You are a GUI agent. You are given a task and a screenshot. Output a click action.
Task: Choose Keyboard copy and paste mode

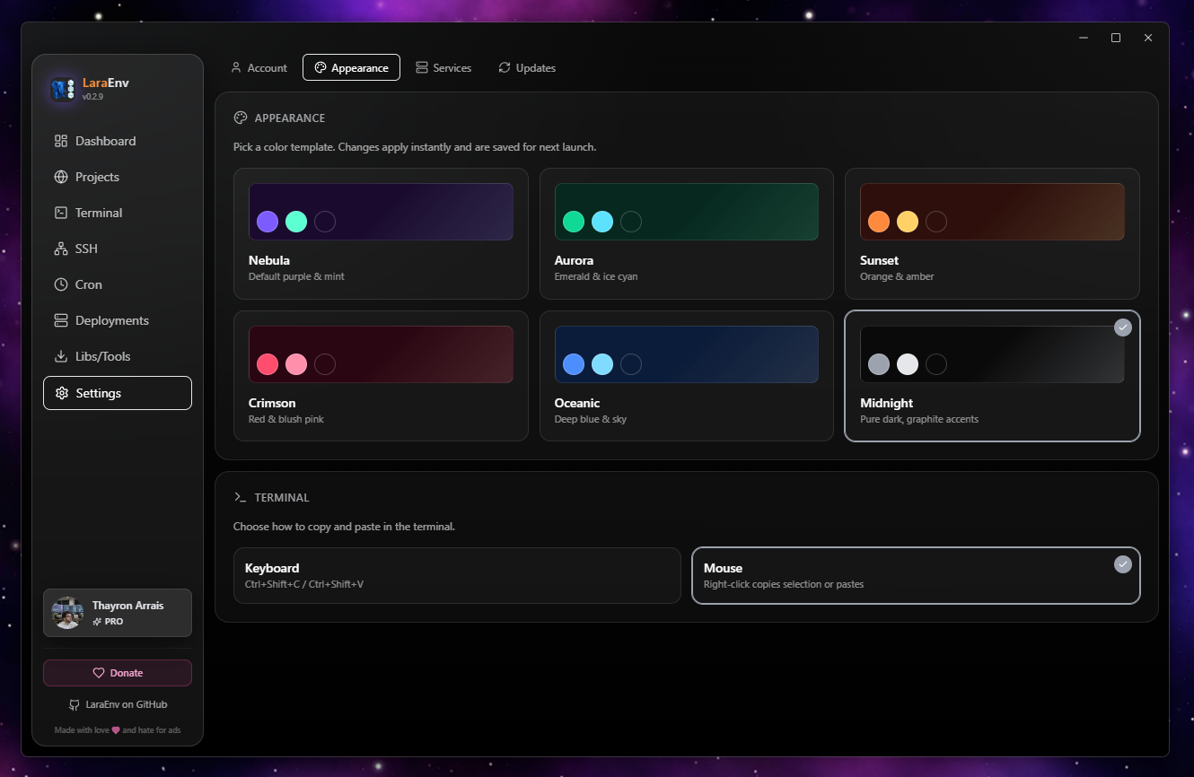point(457,575)
